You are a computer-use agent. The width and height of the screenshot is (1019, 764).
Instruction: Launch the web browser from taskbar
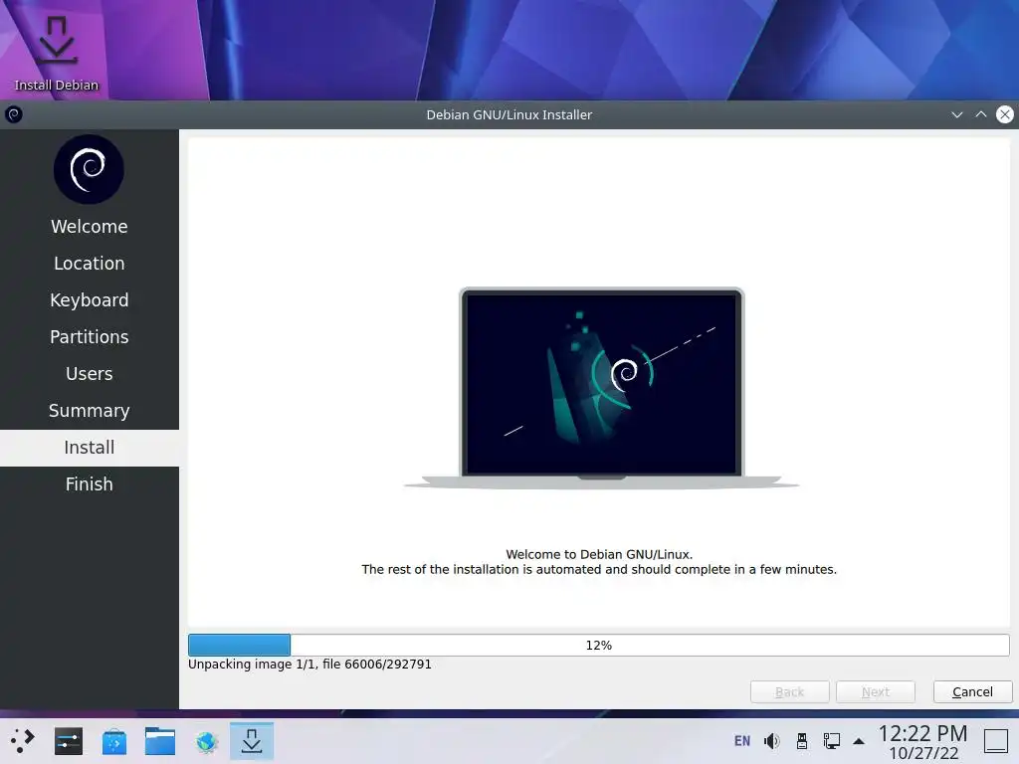coord(206,741)
